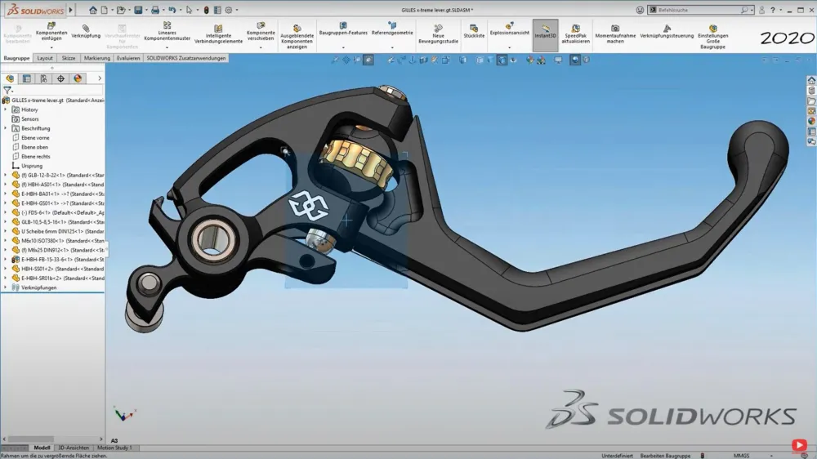Click Einstellungen Große Baugruppe

point(712,37)
